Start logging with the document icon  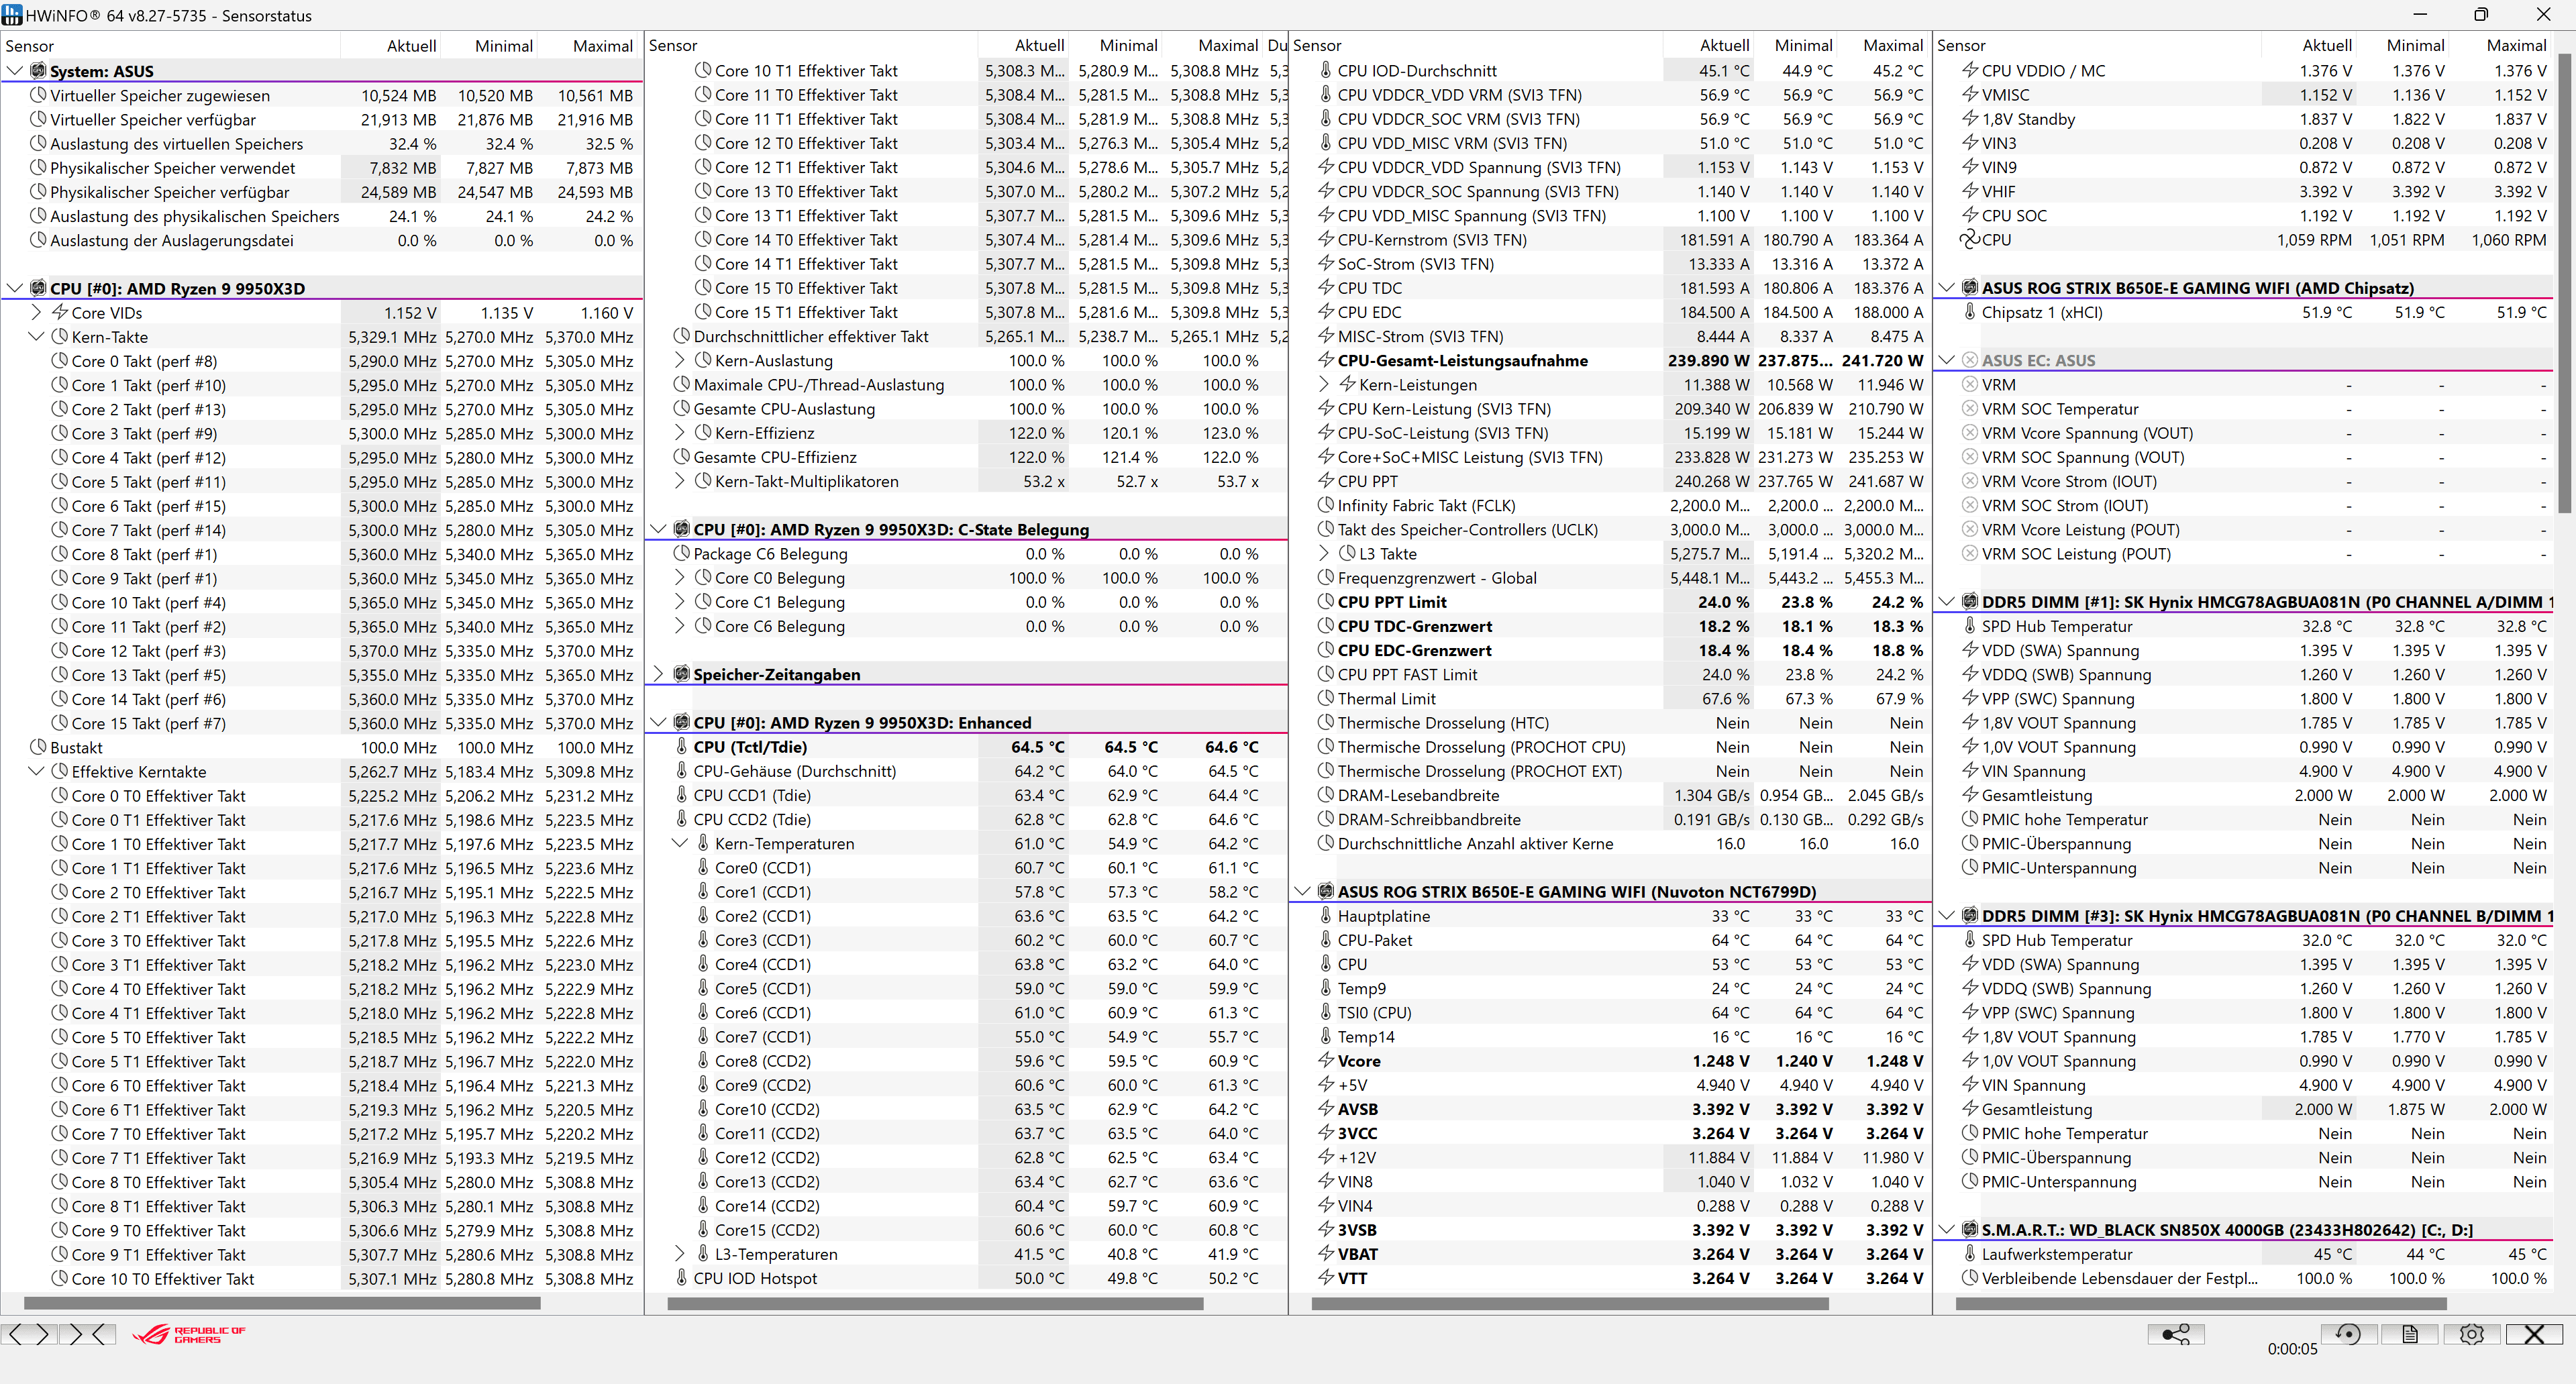[2409, 1334]
